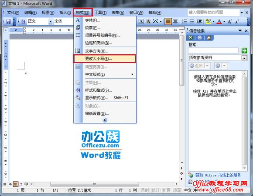Viewport: 253px width, 196px height.
Task: Click the select browse object icon
Action: click(x=181, y=173)
